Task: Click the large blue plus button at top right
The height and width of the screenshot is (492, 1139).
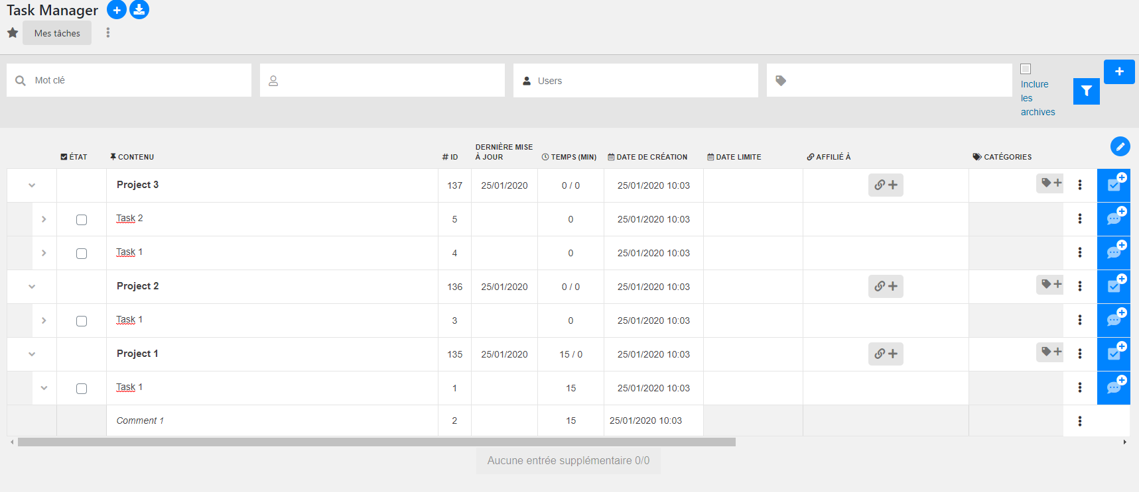Action: 1119,72
